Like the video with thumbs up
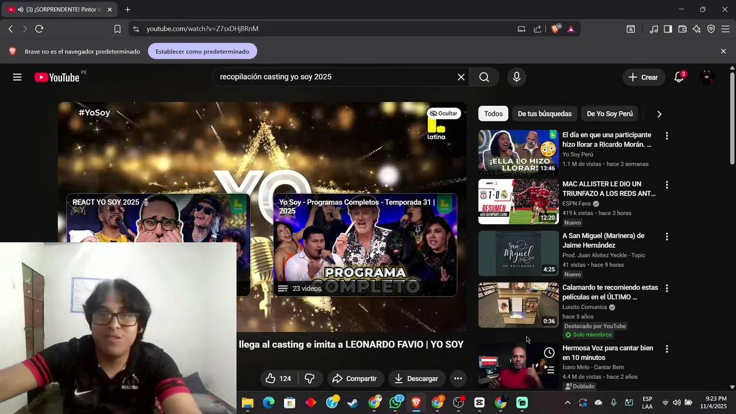Image resolution: width=736 pixels, height=414 pixels. tap(278, 378)
